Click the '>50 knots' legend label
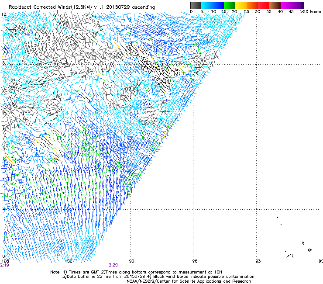 click(310, 12)
